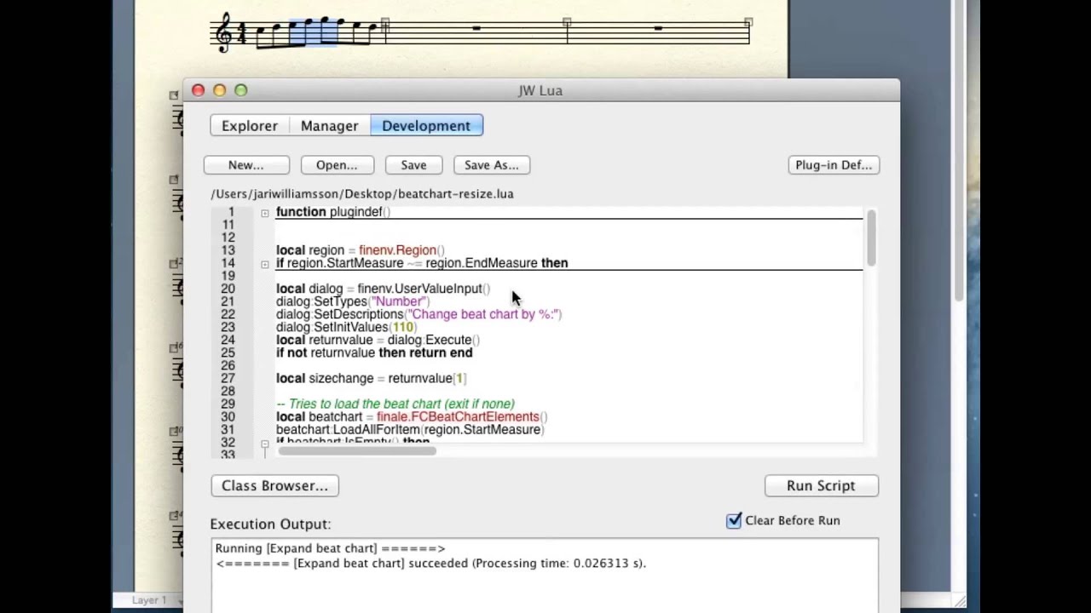The height and width of the screenshot is (613, 1091).
Task: Click 'dialog:SetInitValues(110)' on line 23
Action: pyautogui.click(x=346, y=327)
